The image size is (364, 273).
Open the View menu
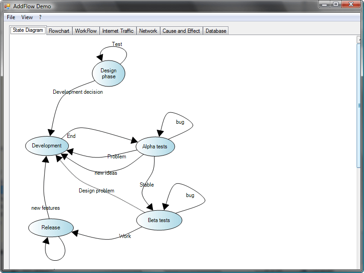click(x=27, y=17)
